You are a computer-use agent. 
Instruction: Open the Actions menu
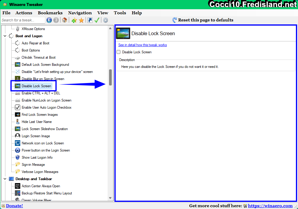(x=24, y=13)
